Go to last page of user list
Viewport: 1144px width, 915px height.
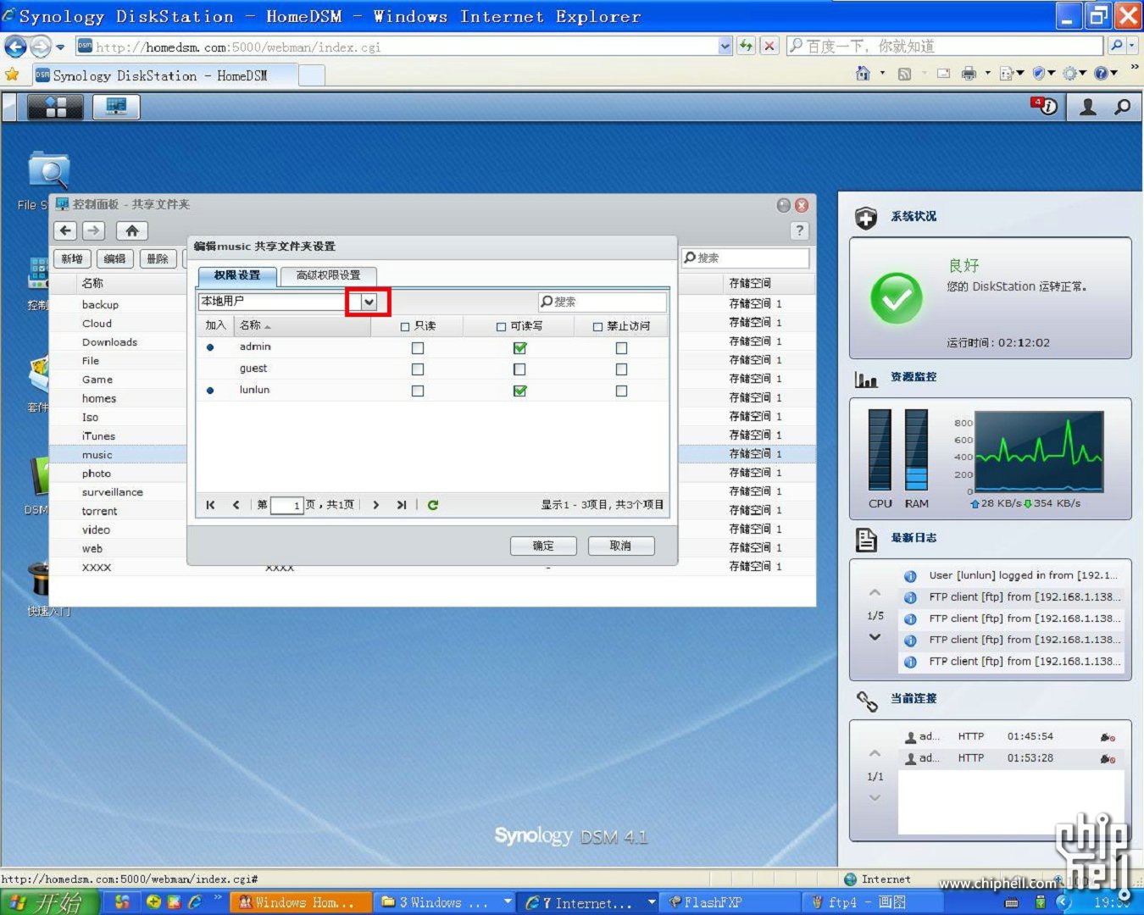coord(402,505)
